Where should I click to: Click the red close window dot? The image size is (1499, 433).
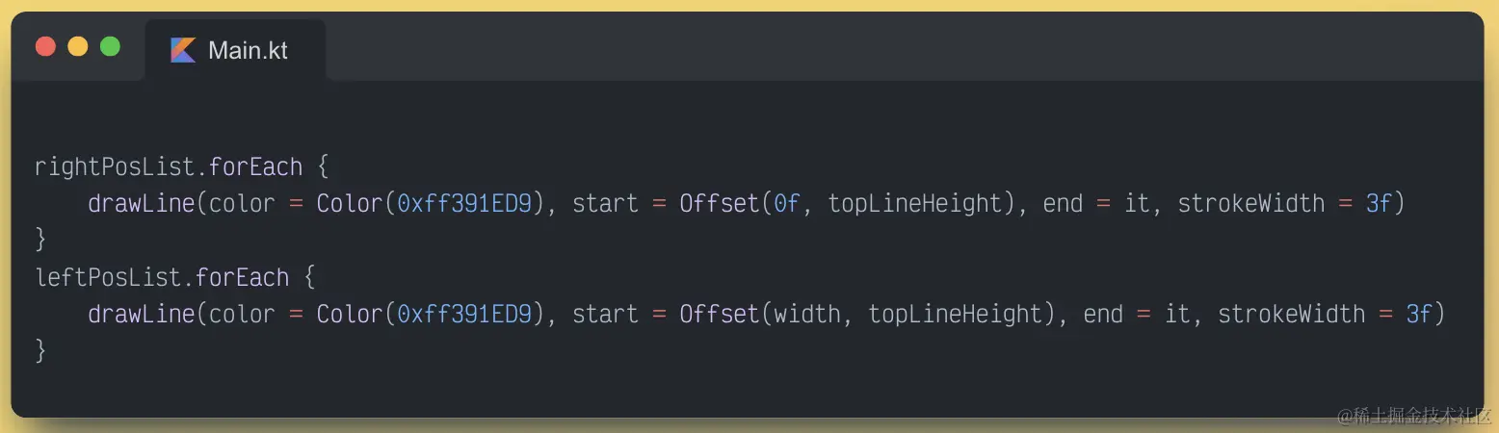click(45, 46)
